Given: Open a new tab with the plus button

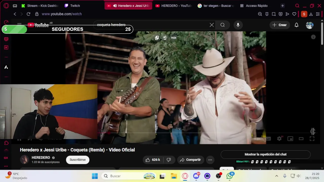Looking at the screenshot, I should pyautogui.click(x=282, y=6).
